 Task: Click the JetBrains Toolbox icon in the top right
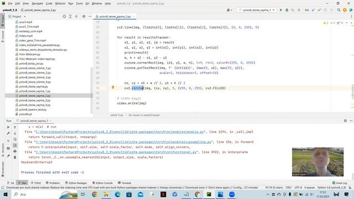point(351,10)
